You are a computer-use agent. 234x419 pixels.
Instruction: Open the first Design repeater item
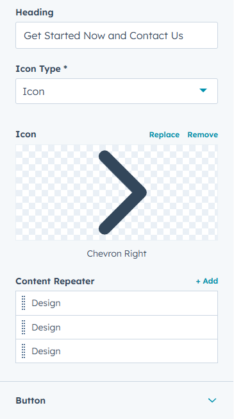117,303
